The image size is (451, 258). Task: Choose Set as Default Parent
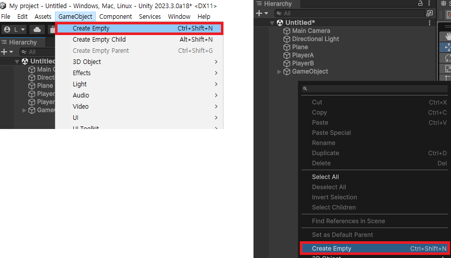point(375,235)
